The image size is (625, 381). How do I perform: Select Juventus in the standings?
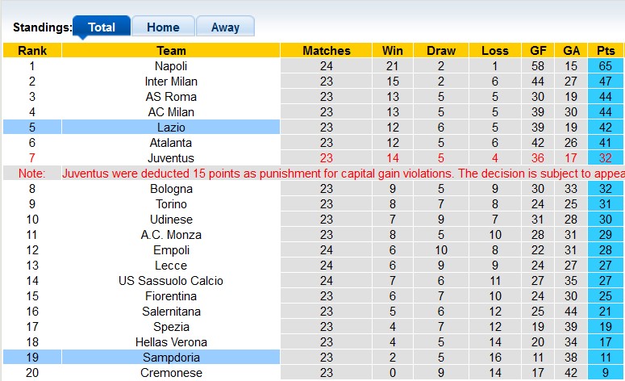(x=171, y=158)
